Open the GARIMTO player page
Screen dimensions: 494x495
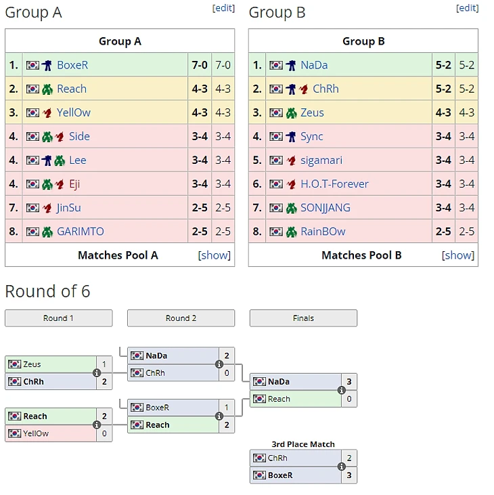pyautogui.click(x=81, y=232)
